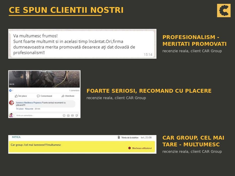Click the 'PROFESIONALISM - MERITATI PROMOVATI' heading
Image resolution: width=235 pixels, height=176 pixels.
pyautogui.click(x=194, y=40)
